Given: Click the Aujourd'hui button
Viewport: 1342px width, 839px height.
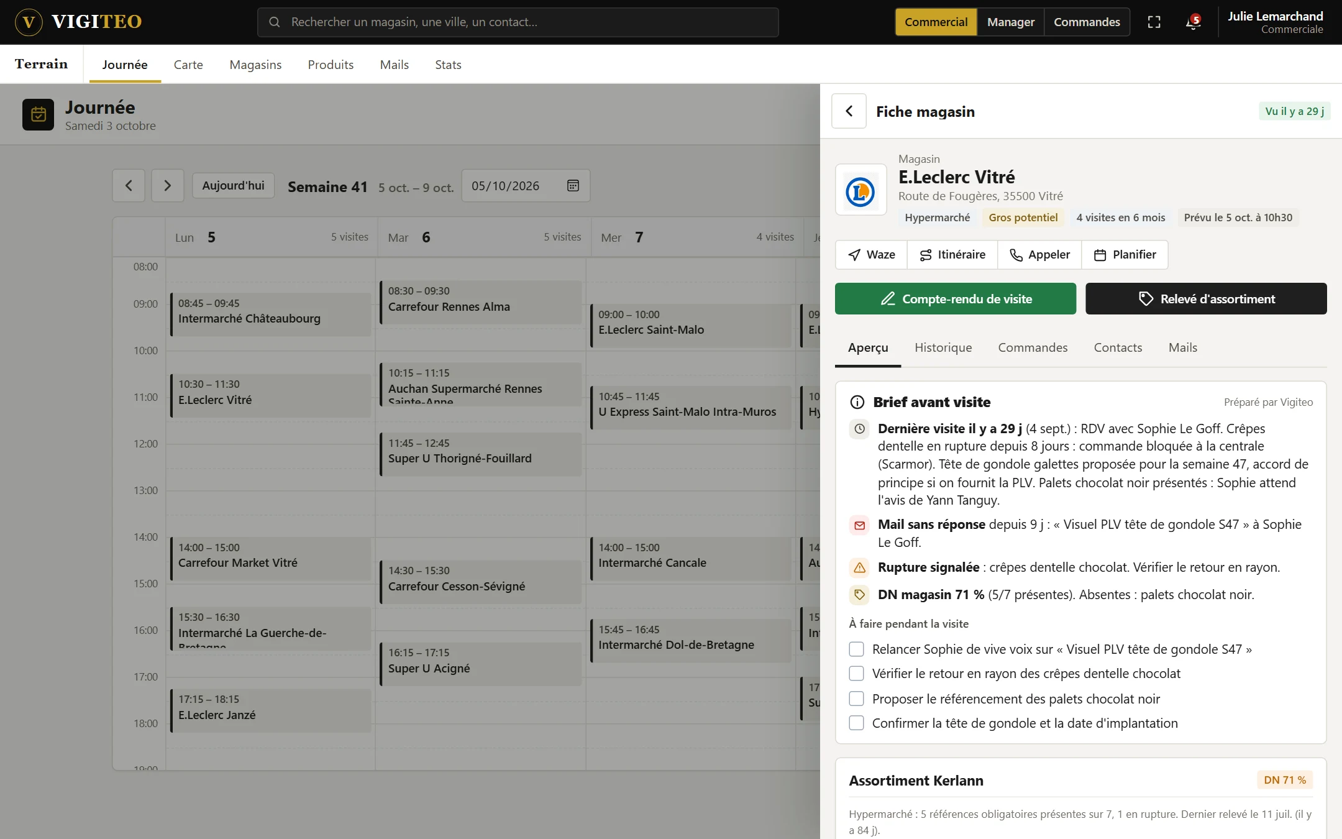Looking at the screenshot, I should coord(233,186).
